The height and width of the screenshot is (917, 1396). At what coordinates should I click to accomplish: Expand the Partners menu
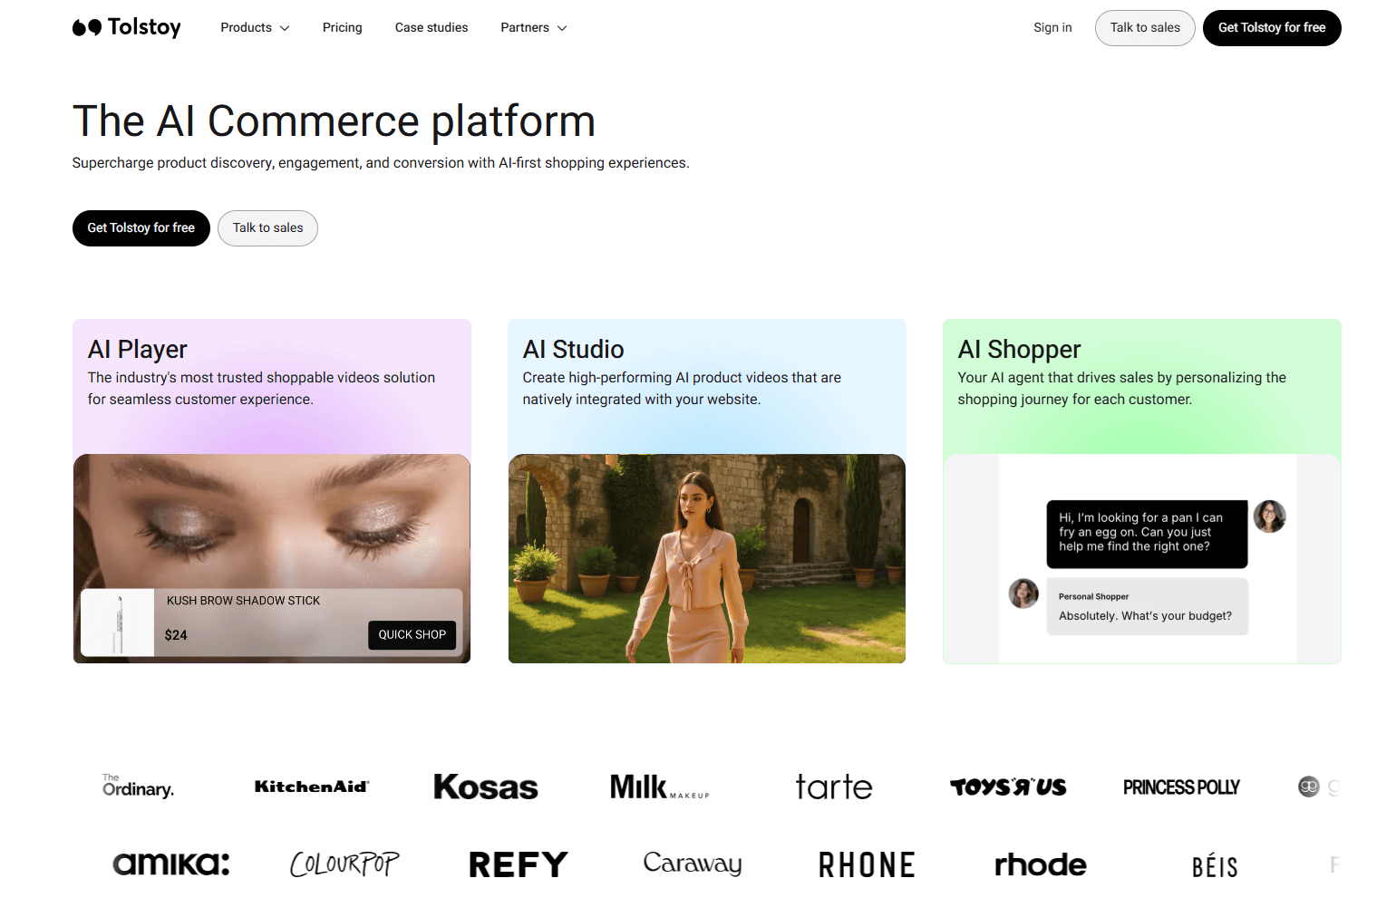point(533,27)
